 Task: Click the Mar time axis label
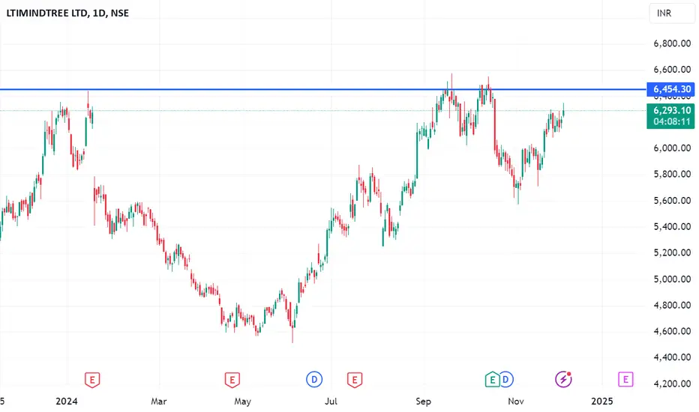159,402
